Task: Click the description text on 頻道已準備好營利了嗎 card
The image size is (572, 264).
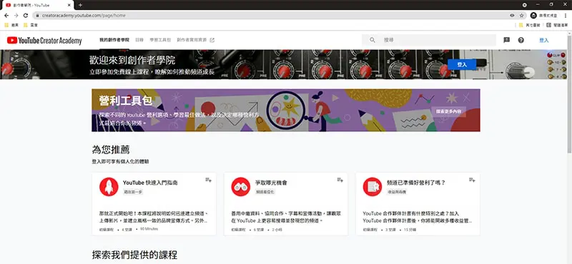Action: (418, 217)
